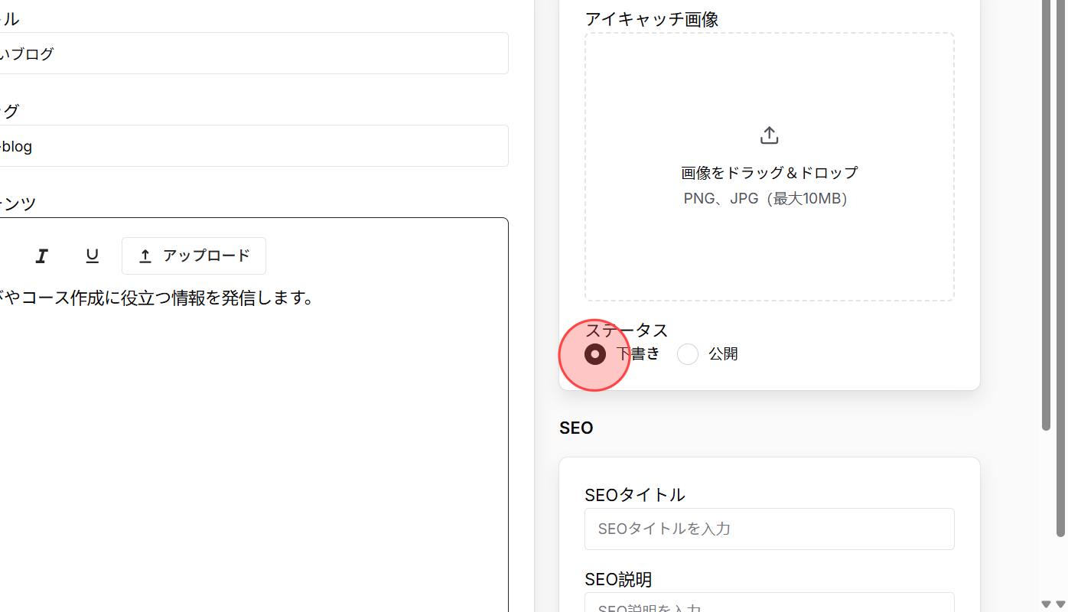1068x612 pixels.
Task: Click the アップロード toolbar button
Action: point(194,256)
